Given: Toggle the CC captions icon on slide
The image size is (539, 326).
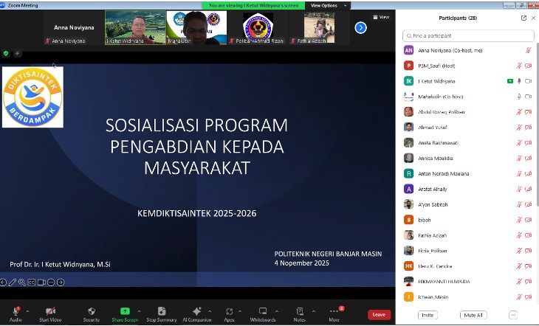Looking at the screenshot, I should click(32, 282).
